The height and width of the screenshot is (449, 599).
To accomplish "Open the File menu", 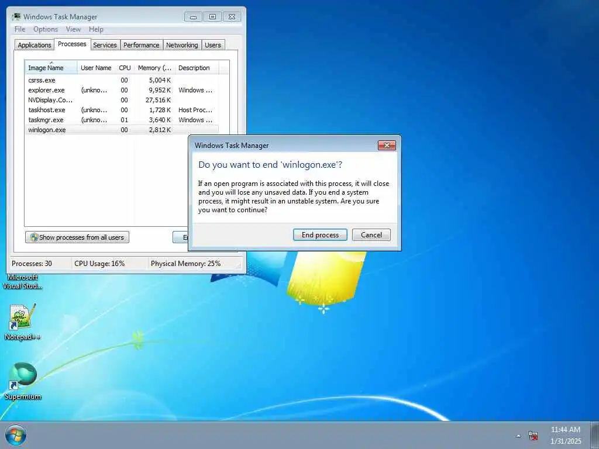I will 20,29.
